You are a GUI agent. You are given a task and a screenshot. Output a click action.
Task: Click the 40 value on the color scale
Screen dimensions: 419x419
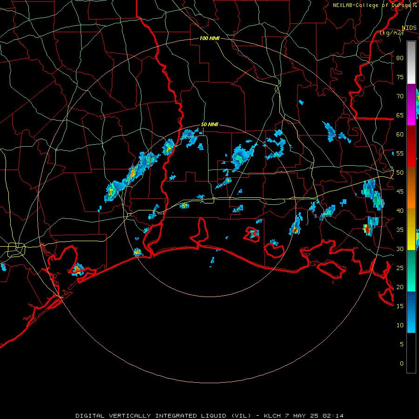pyautogui.click(x=400, y=211)
